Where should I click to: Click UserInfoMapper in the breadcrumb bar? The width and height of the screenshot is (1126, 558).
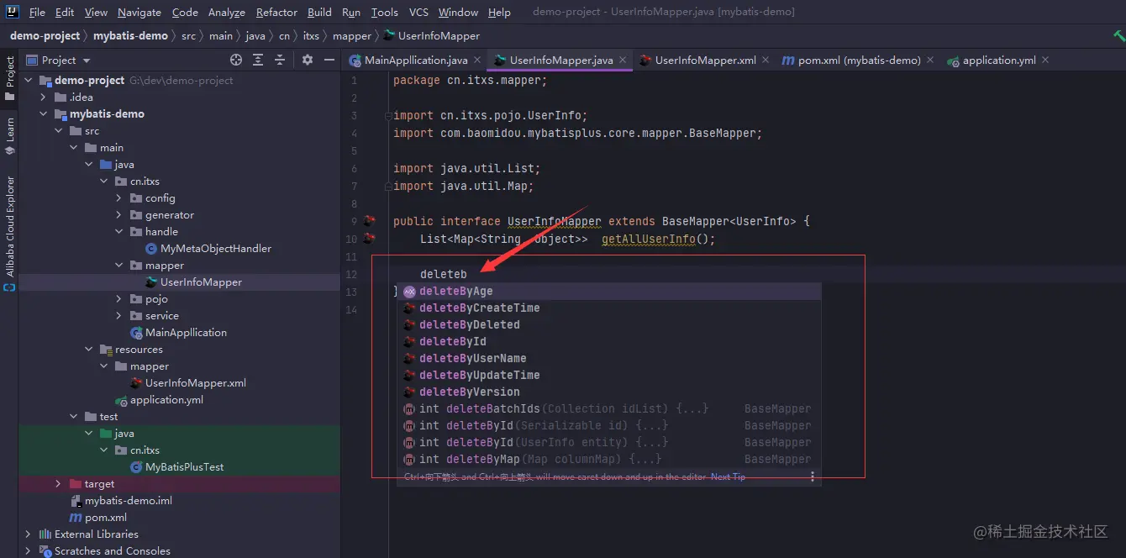tap(431, 36)
